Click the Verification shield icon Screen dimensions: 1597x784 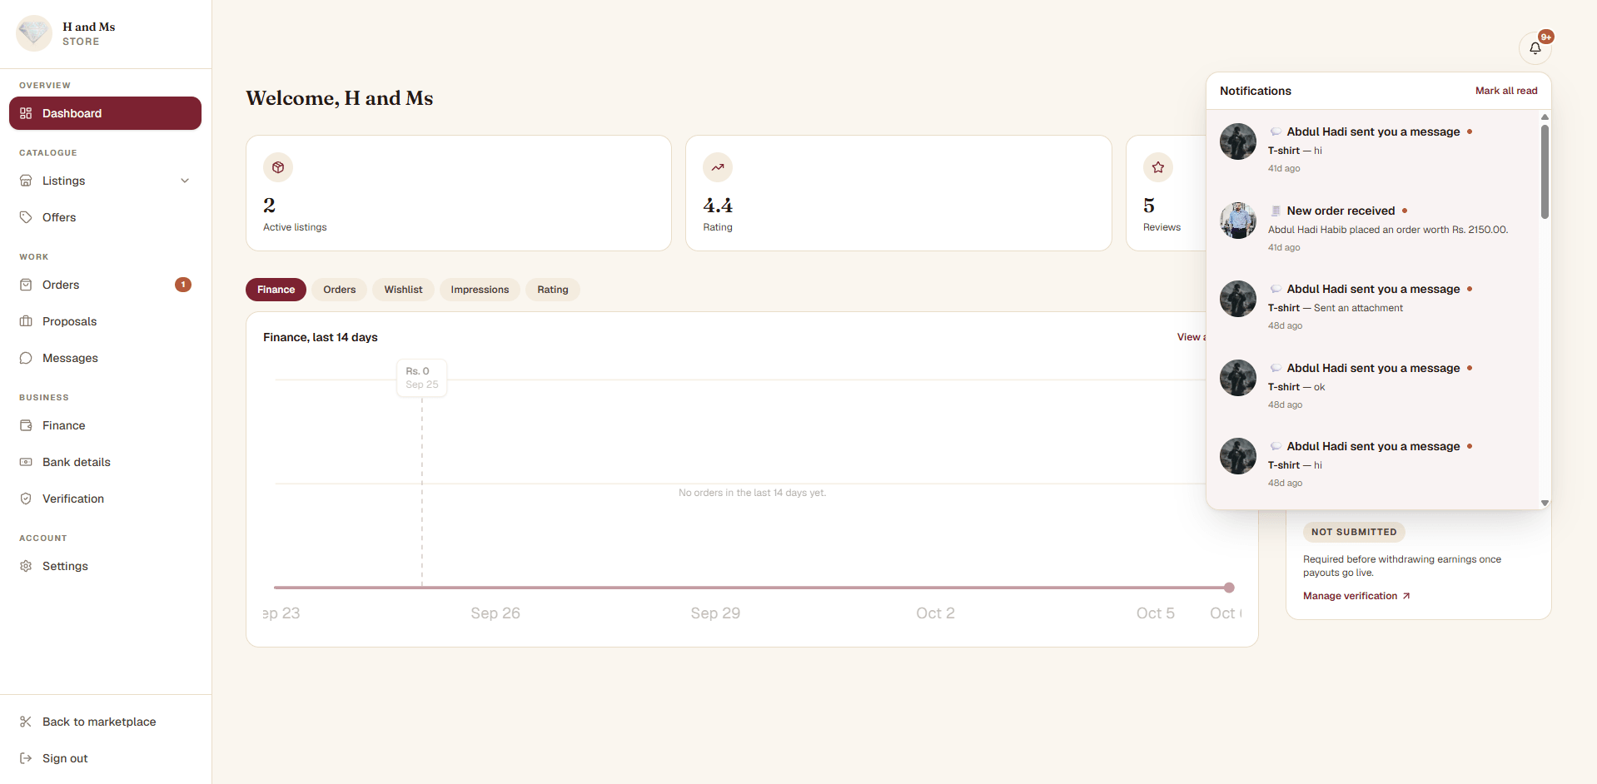tap(26, 499)
